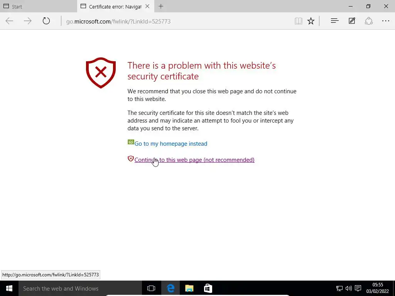
Task: Click Search the web and Windows box
Action: (80, 288)
